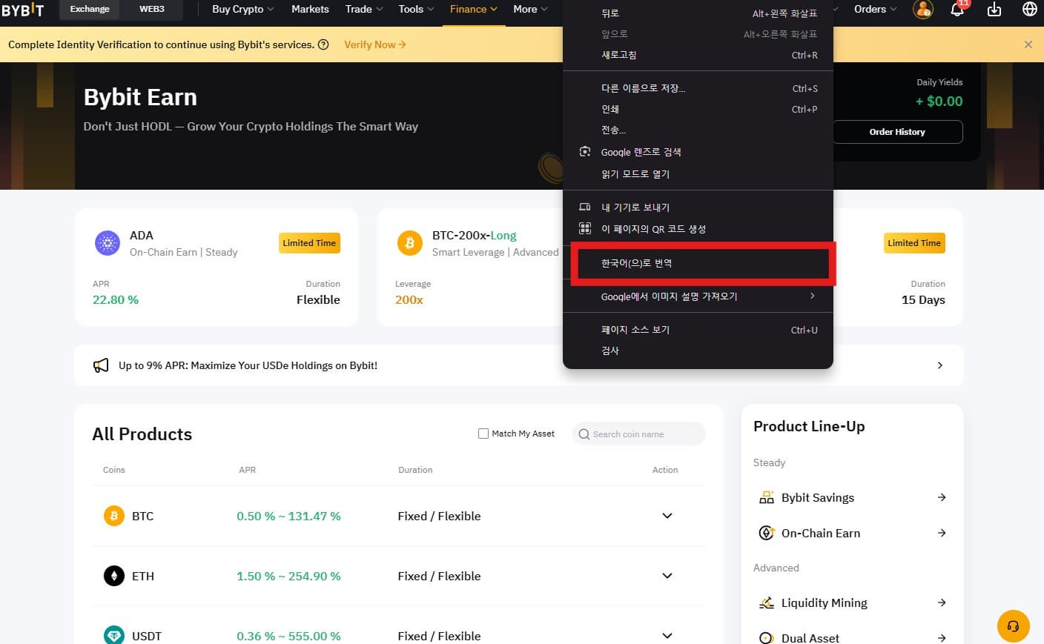Viewport: 1044px width, 644px height.
Task: Open Order History button
Action: pos(897,132)
